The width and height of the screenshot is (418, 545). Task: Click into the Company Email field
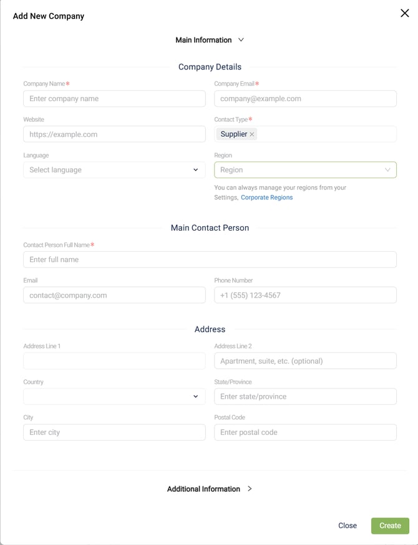tap(305, 99)
